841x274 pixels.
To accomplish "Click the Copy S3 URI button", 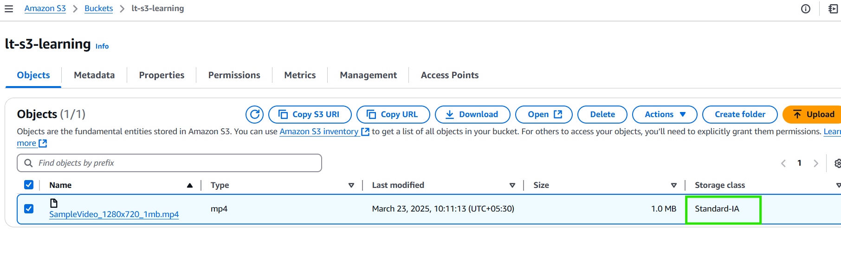I will pos(310,114).
